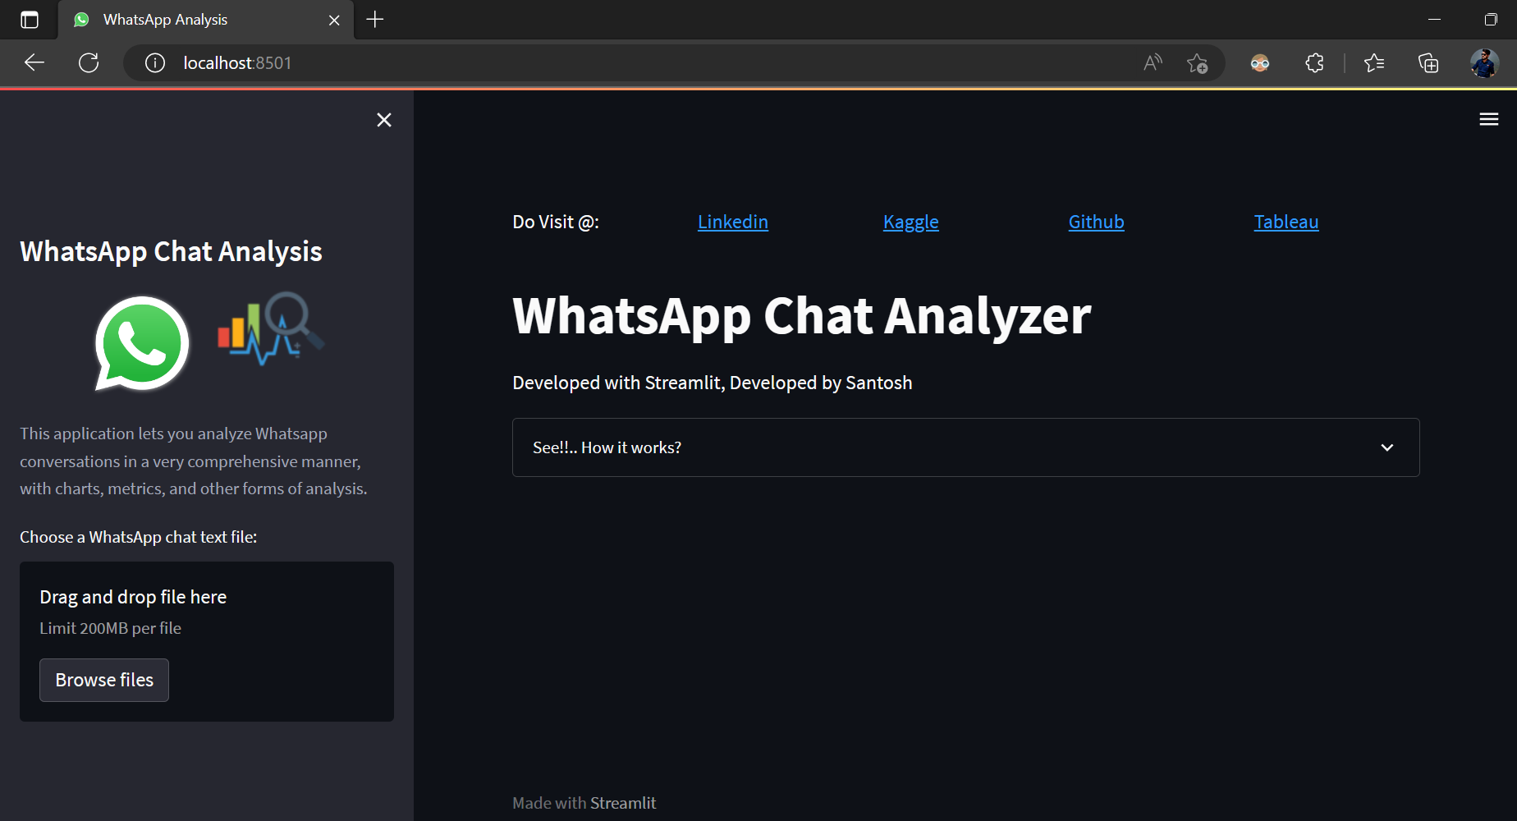This screenshot has height=821, width=1517.
Task: Click the 'Choose a WhatsApp chat text file:' label
Action: (x=139, y=537)
